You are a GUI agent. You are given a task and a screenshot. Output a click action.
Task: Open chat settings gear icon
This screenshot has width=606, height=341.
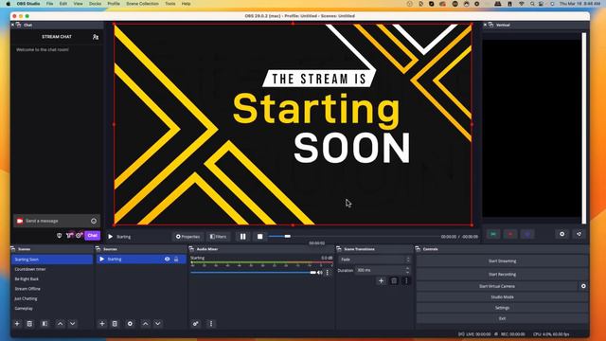click(x=79, y=236)
